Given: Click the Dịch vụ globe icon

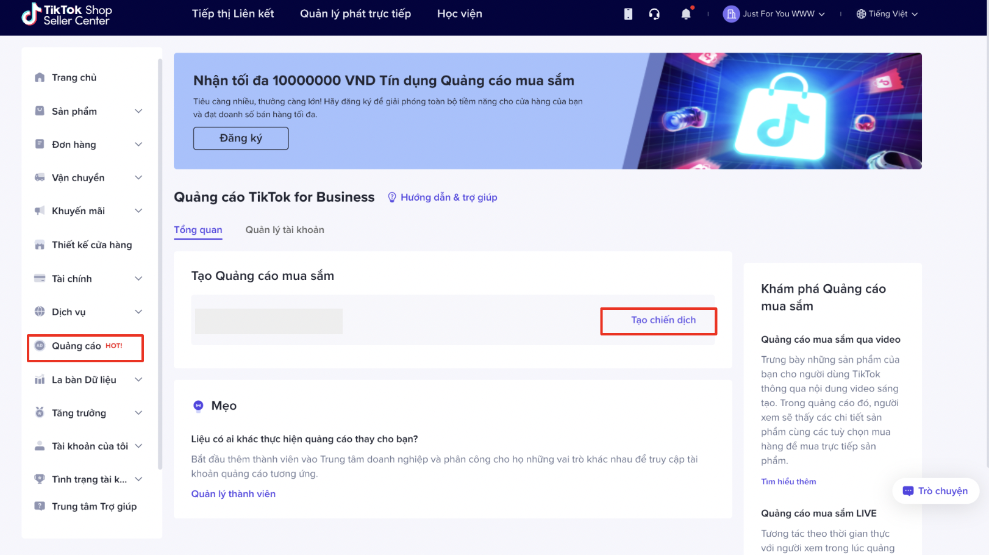Looking at the screenshot, I should coord(40,312).
